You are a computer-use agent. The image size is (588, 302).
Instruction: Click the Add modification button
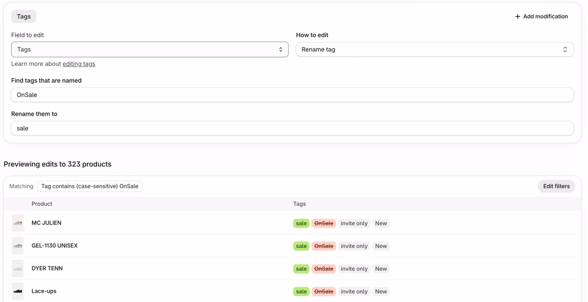[541, 17]
